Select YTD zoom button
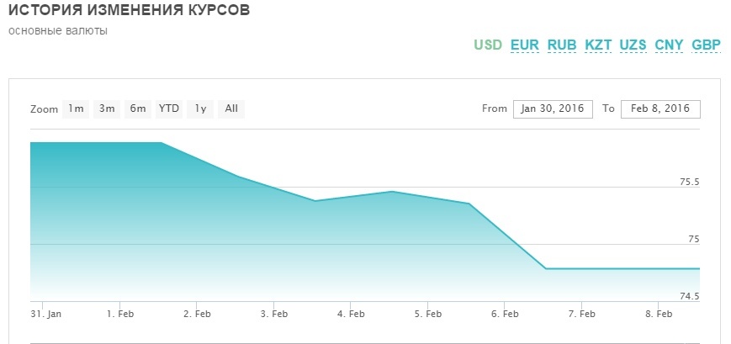 (169, 109)
